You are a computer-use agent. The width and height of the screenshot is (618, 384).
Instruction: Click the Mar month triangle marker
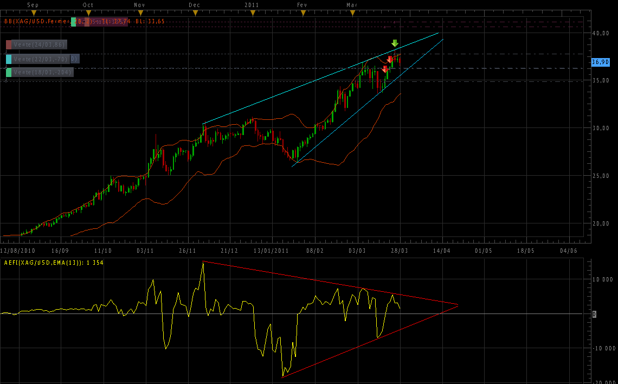click(352, 12)
